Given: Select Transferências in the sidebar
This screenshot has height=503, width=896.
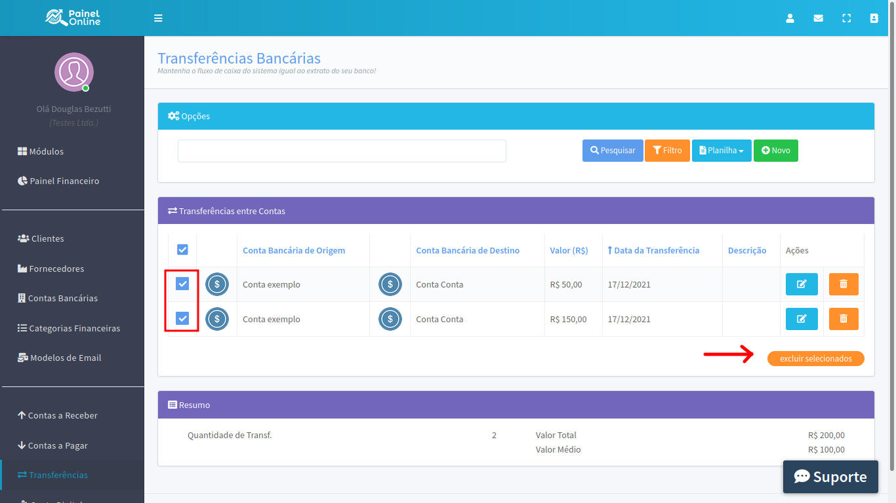Looking at the screenshot, I should click(x=72, y=475).
